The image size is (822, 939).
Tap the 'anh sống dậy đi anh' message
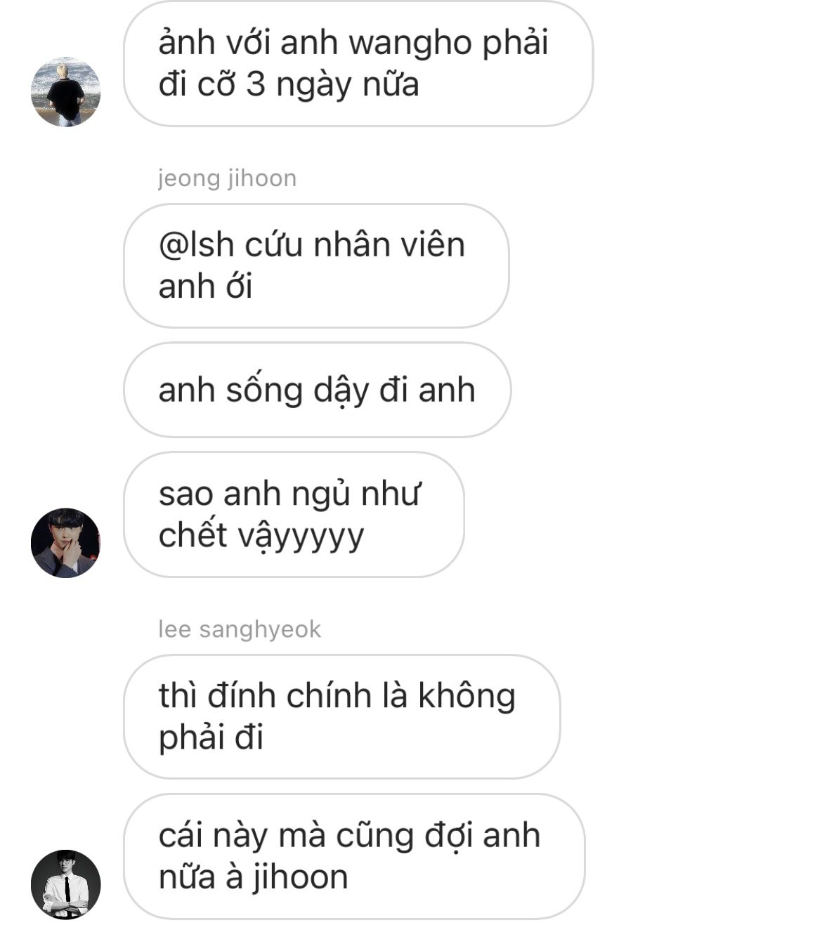[317, 390]
